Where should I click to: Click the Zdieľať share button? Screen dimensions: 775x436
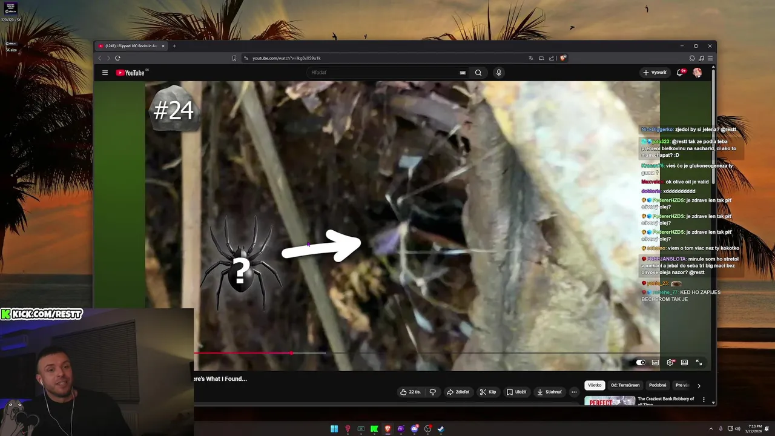pyautogui.click(x=458, y=392)
